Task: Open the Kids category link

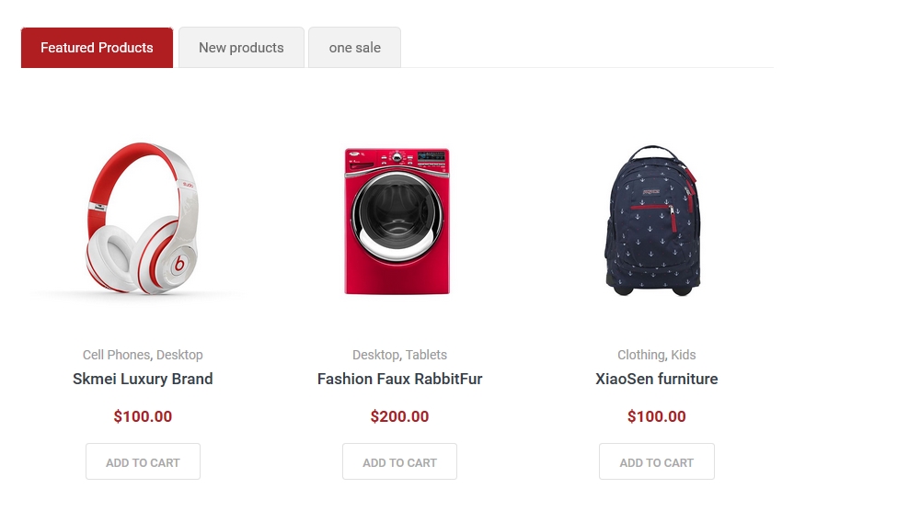Action: [x=684, y=355]
